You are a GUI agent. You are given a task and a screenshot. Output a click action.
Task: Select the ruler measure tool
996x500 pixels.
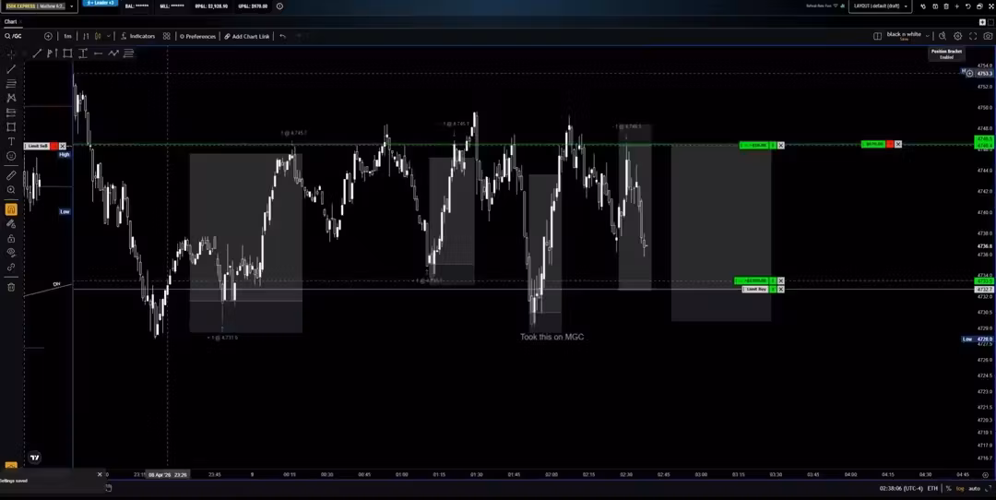11,175
